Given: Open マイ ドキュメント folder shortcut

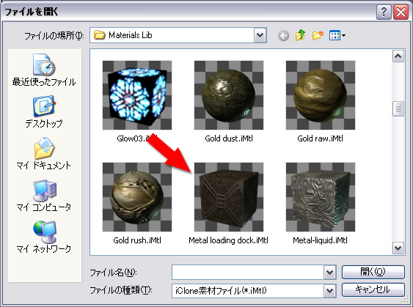Looking at the screenshot, I should pos(44,154).
